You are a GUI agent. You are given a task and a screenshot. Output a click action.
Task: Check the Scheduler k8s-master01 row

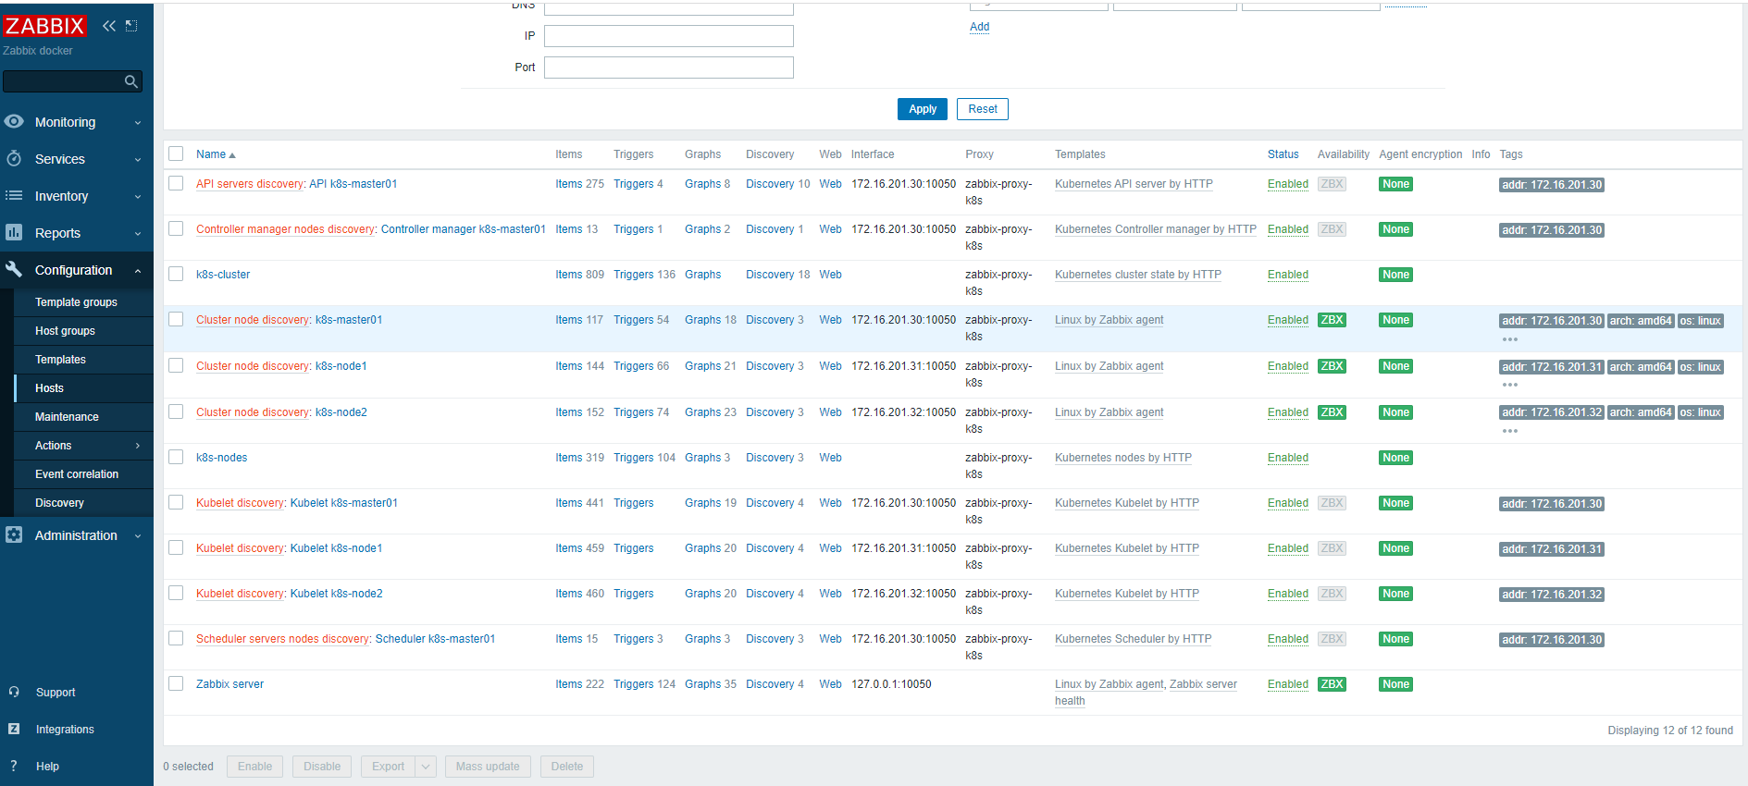[x=176, y=638]
